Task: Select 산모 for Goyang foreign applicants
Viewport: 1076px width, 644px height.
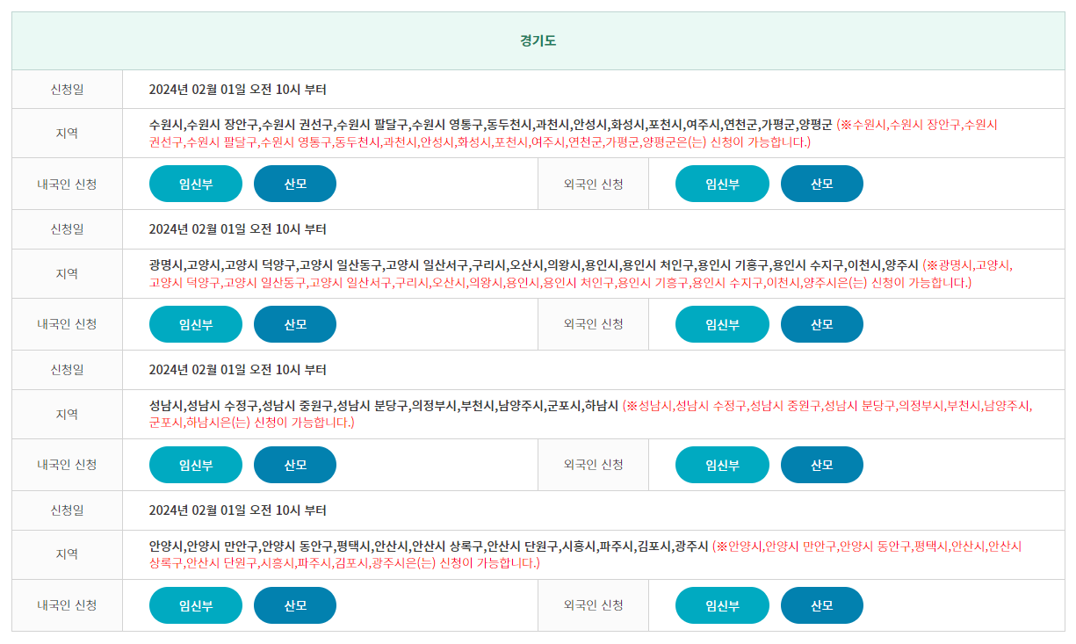Action: coord(821,323)
